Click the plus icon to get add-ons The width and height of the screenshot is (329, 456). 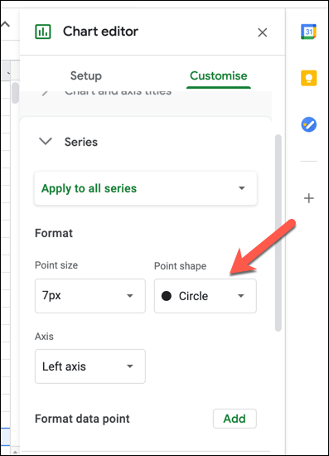pyautogui.click(x=308, y=198)
